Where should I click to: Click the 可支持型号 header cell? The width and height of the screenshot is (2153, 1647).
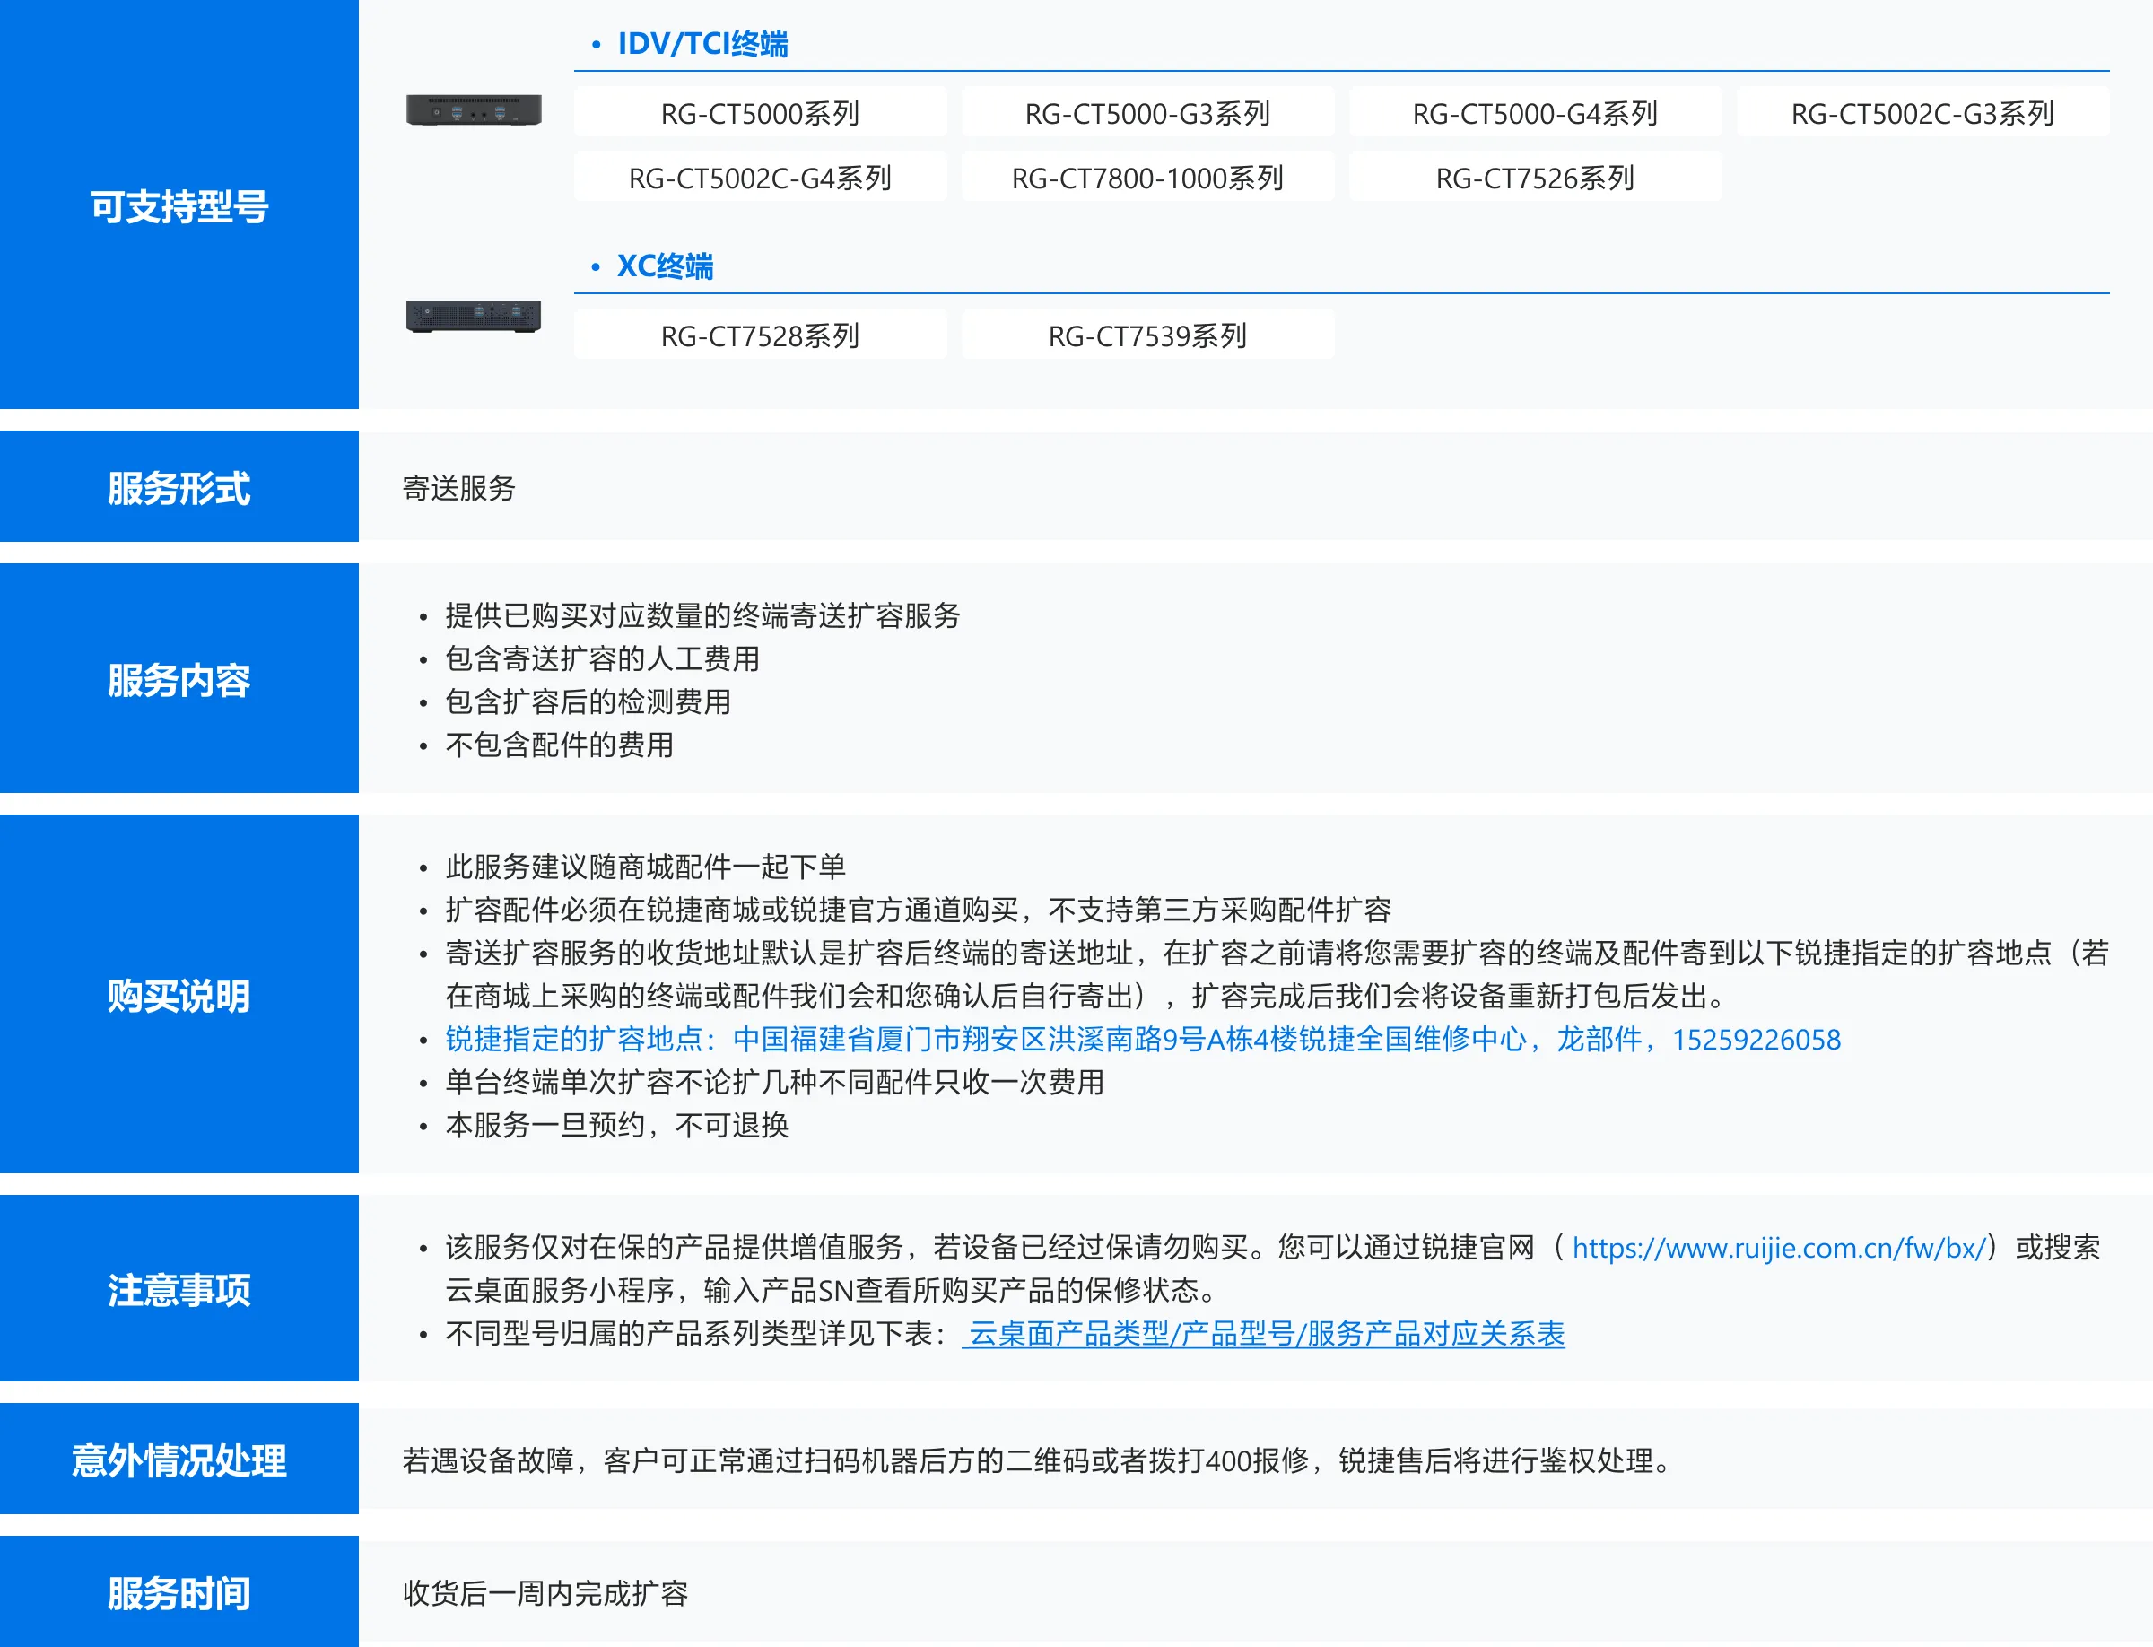point(179,206)
